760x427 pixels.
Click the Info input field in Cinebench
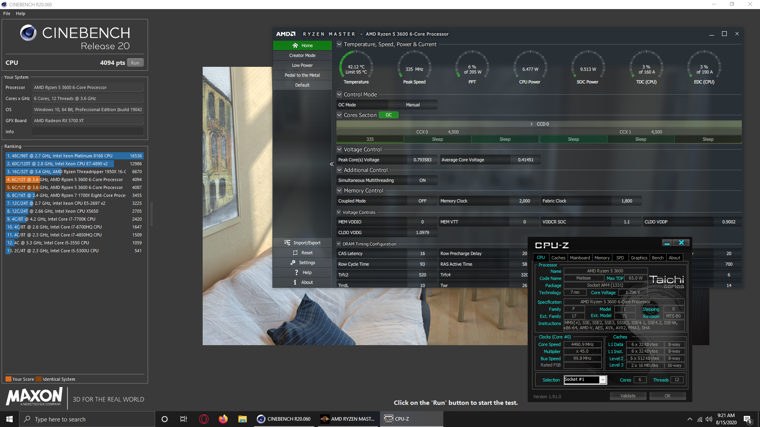87,132
